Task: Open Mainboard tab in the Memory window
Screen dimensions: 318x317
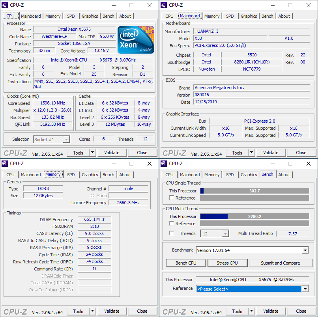Action: coord(31,175)
